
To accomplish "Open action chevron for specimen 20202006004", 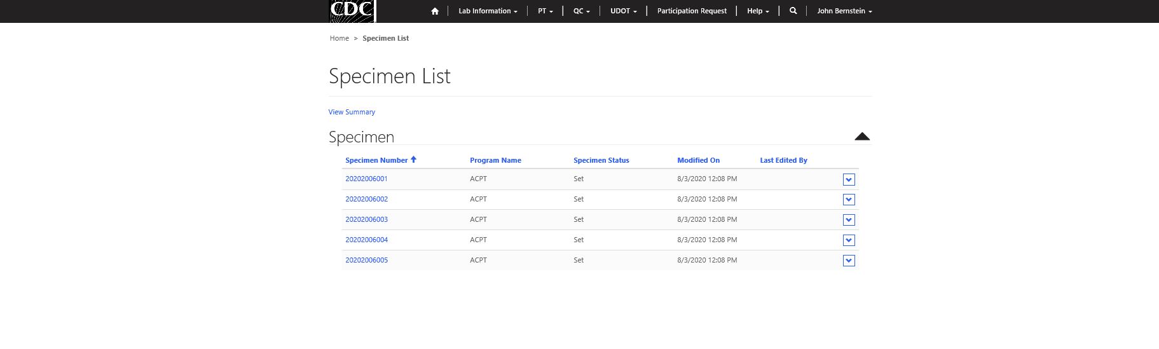I will [x=848, y=240].
